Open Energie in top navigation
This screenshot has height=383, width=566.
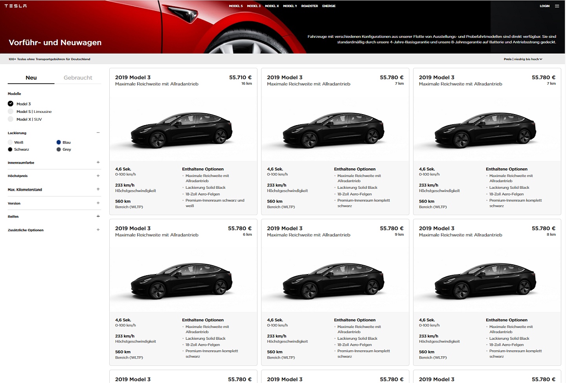[x=329, y=6]
